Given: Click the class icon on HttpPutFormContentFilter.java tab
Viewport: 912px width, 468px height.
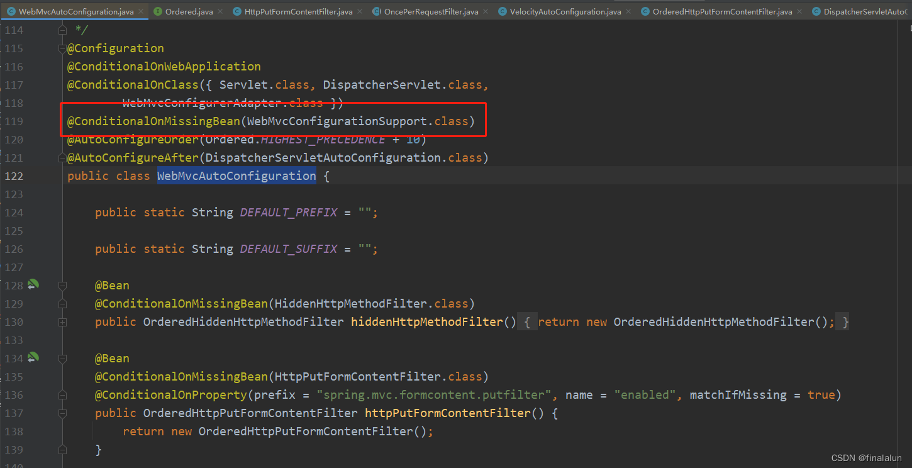Looking at the screenshot, I should [x=236, y=11].
